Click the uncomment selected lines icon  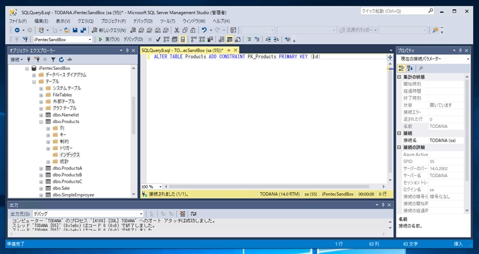[x=257, y=39]
